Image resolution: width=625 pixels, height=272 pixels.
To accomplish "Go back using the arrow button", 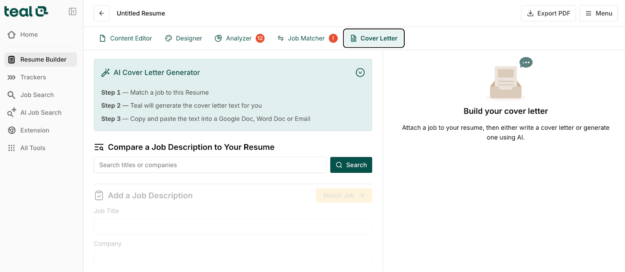I will pyautogui.click(x=102, y=13).
